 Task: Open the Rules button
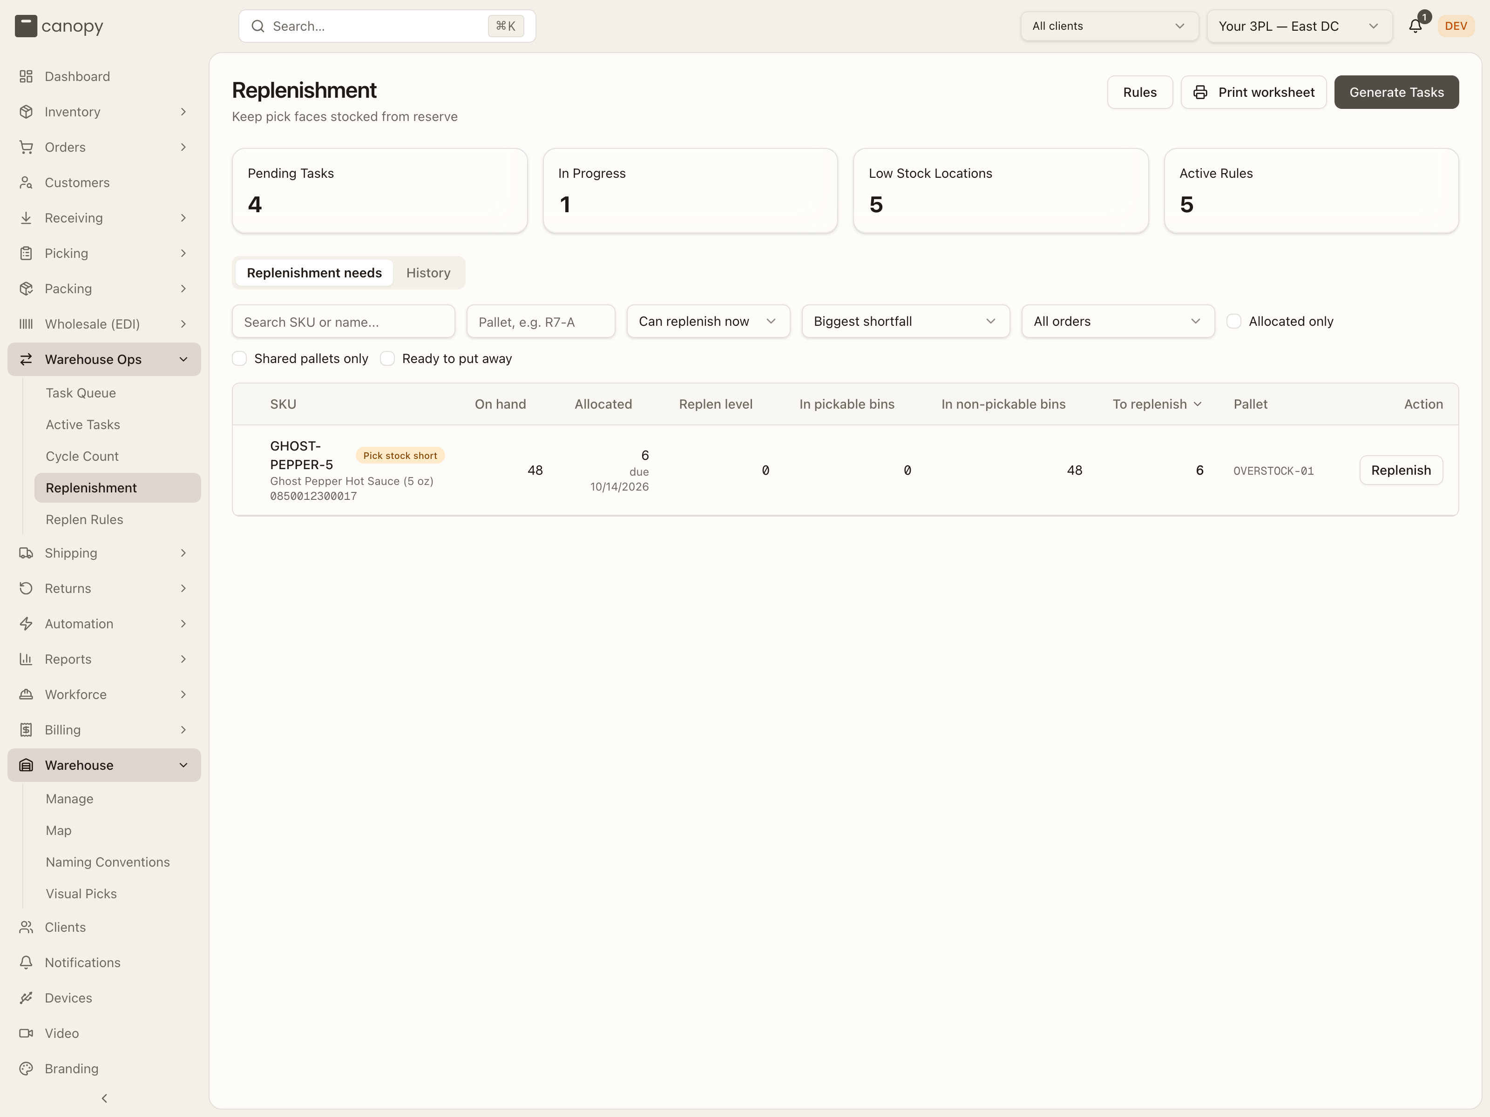(x=1139, y=92)
